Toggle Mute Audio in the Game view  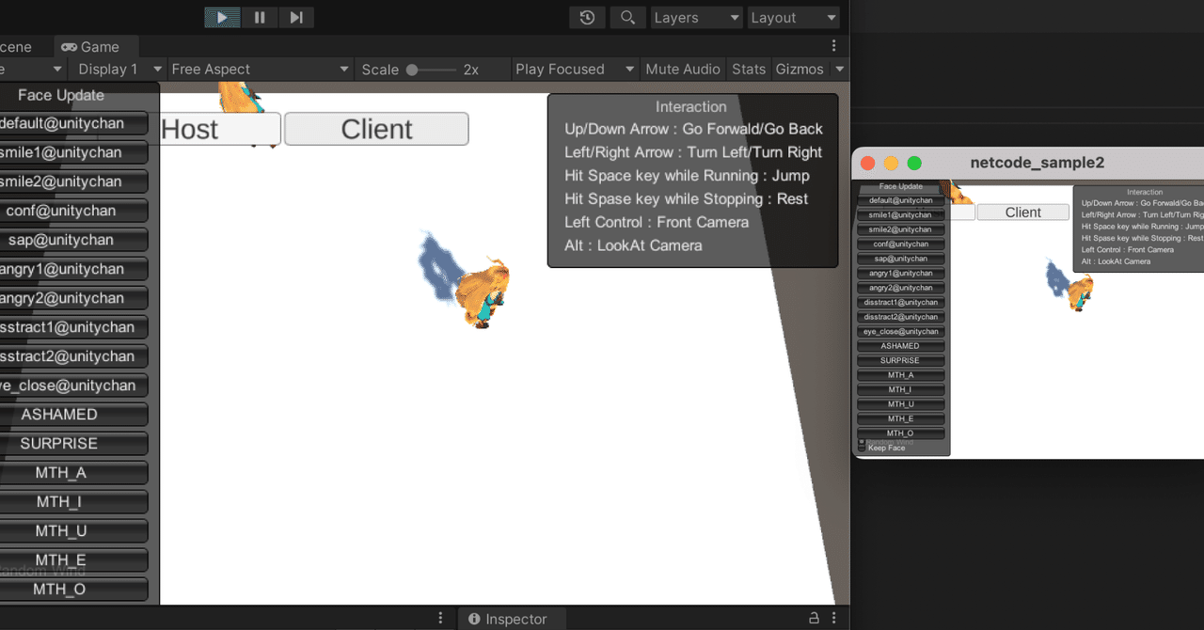(683, 69)
